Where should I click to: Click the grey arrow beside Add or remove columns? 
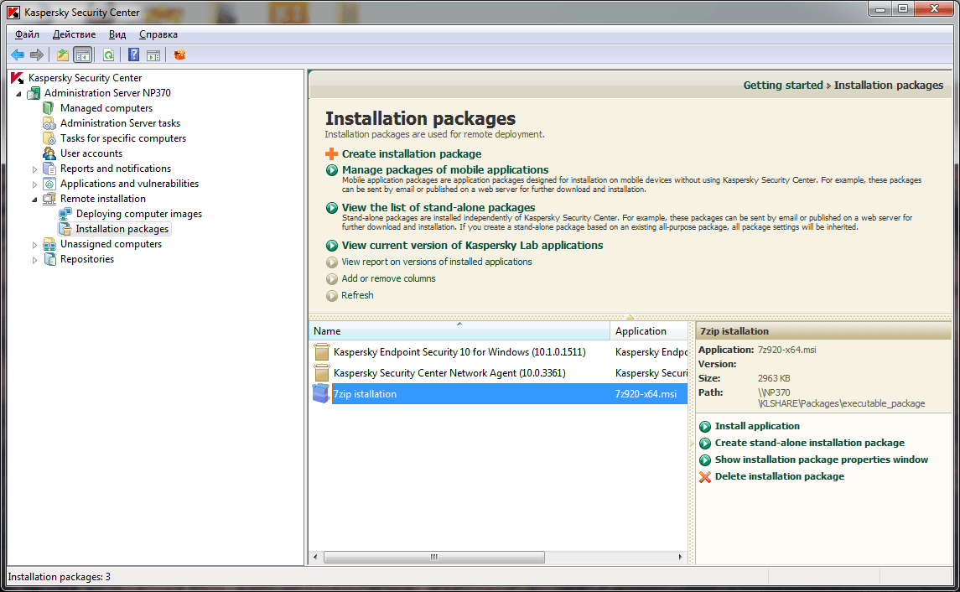[x=332, y=279]
